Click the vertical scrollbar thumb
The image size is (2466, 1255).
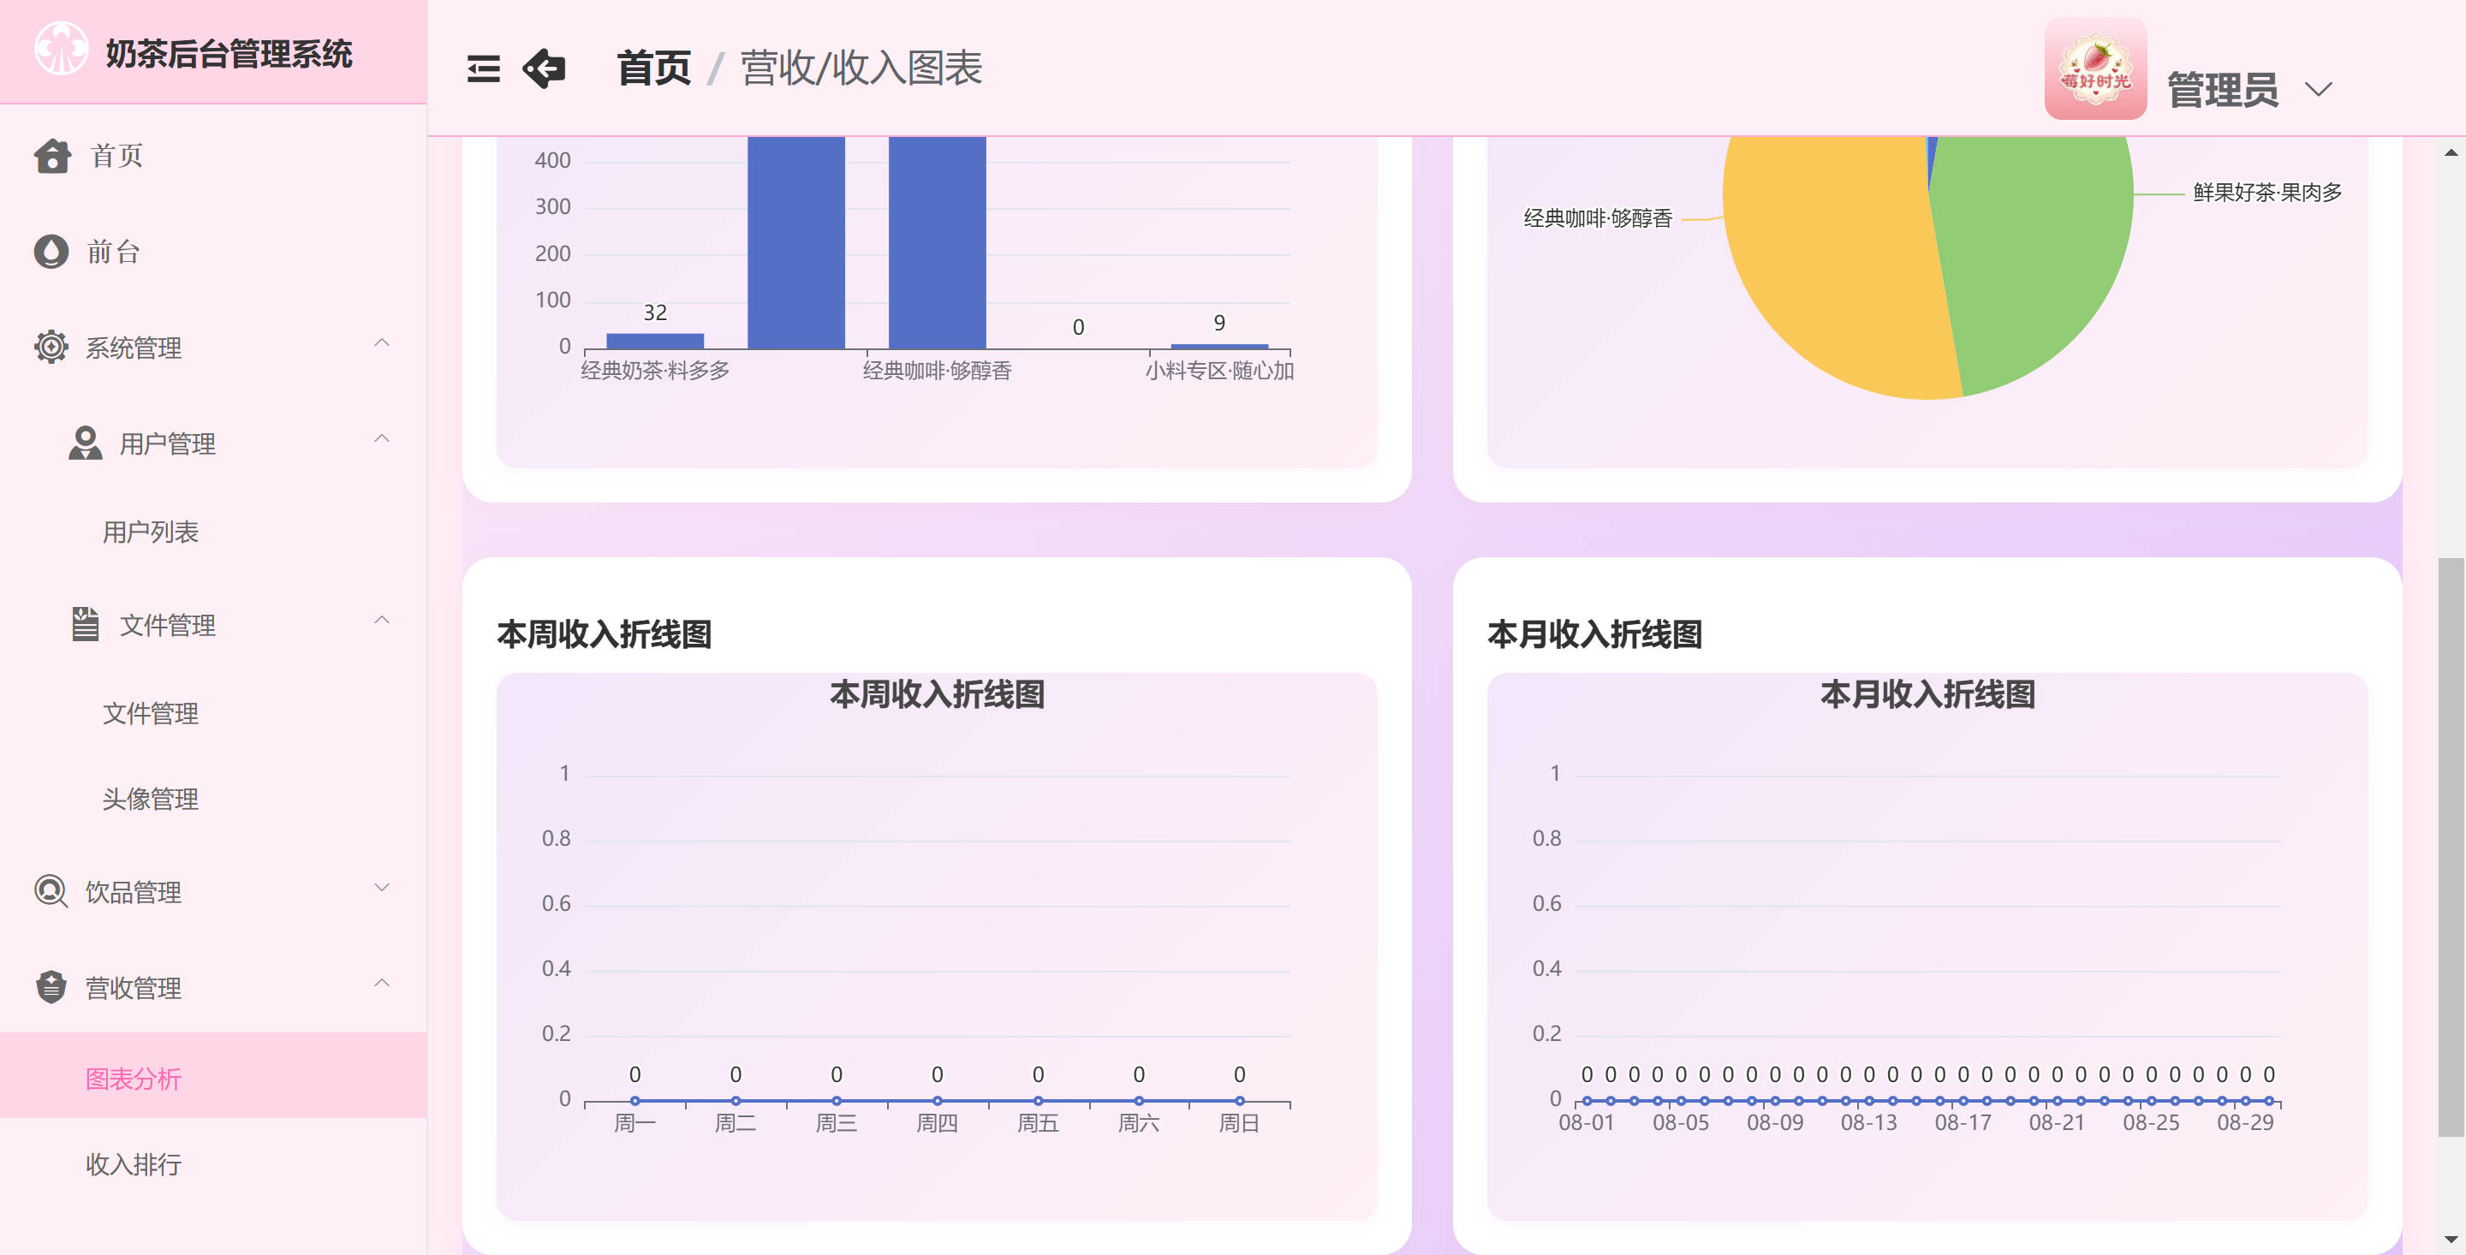point(2451,848)
